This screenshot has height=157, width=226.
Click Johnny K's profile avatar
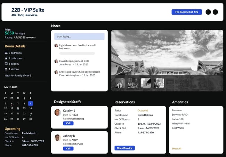[x=58, y=138]
